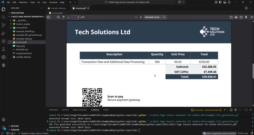This screenshot has height=135, width=254.
Task: Open the Manage gear icon
Action: [3, 128]
